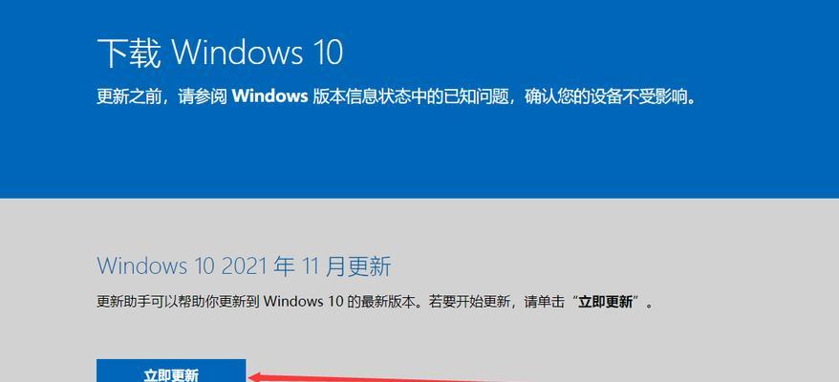
Task: Open the bold Windows word in banner subtitle
Action: coord(270,96)
